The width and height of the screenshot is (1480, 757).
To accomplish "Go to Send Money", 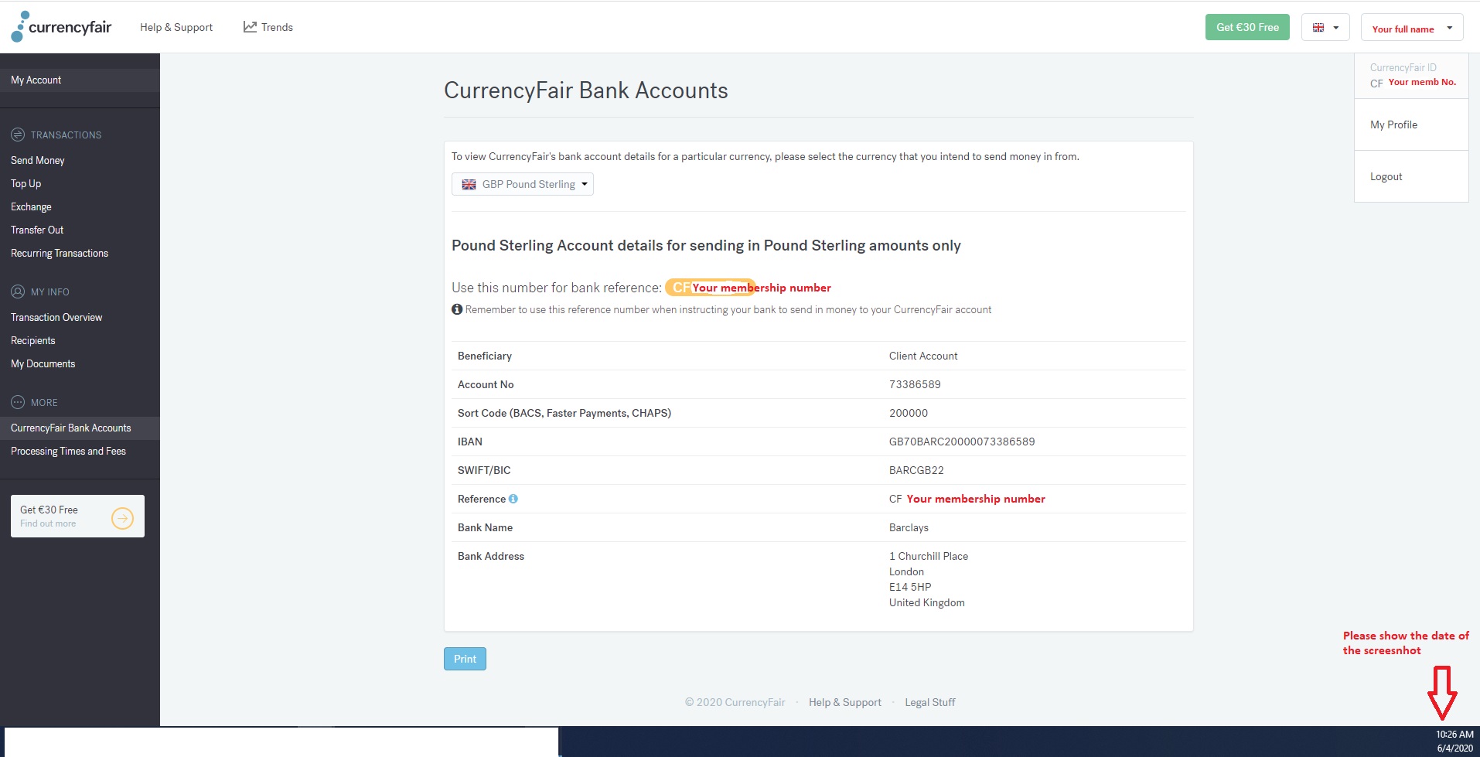I will point(38,160).
